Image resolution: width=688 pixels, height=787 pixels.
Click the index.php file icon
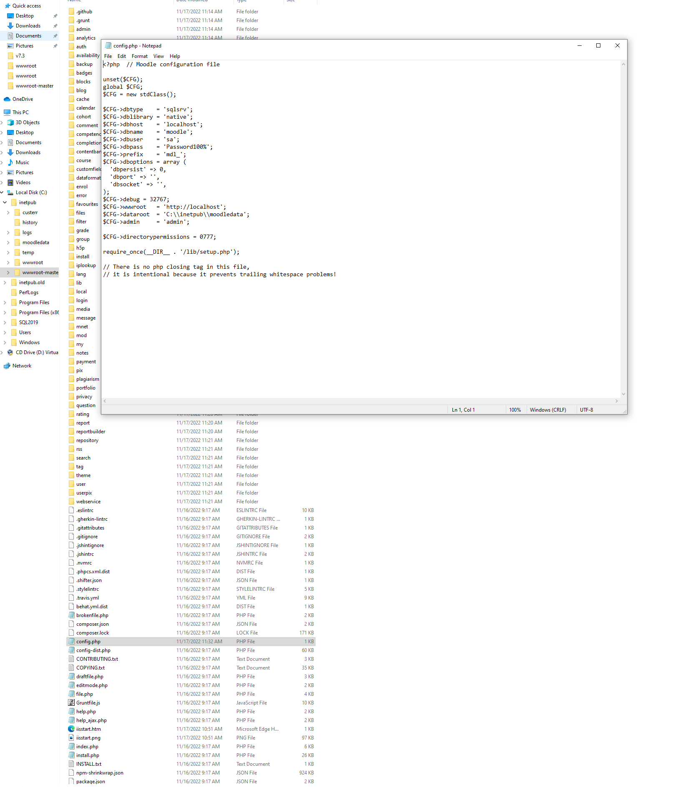71,747
